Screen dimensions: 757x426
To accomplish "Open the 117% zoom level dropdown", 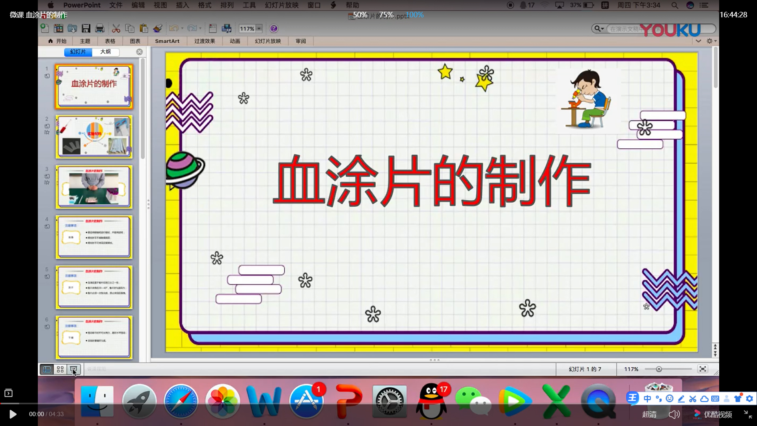I will point(259,28).
